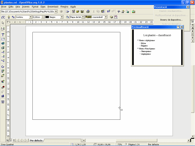Select the Zoom tool in the left toolbar
This screenshot has width=195, height=146.
point(3,29)
